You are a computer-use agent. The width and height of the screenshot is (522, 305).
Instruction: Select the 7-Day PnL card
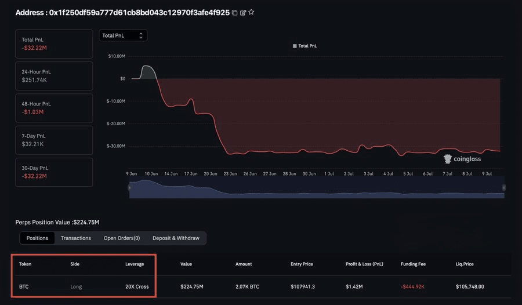point(54,140)
